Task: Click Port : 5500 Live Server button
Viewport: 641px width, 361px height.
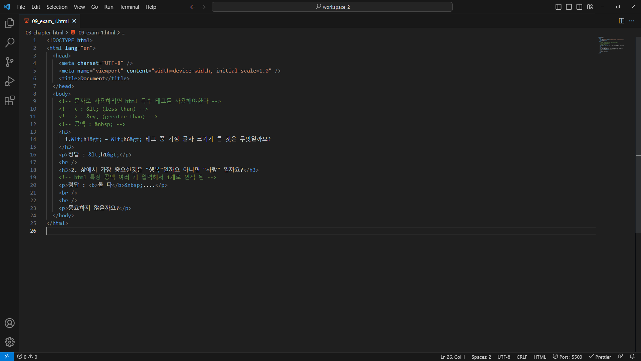Action: tap(567, 357)
